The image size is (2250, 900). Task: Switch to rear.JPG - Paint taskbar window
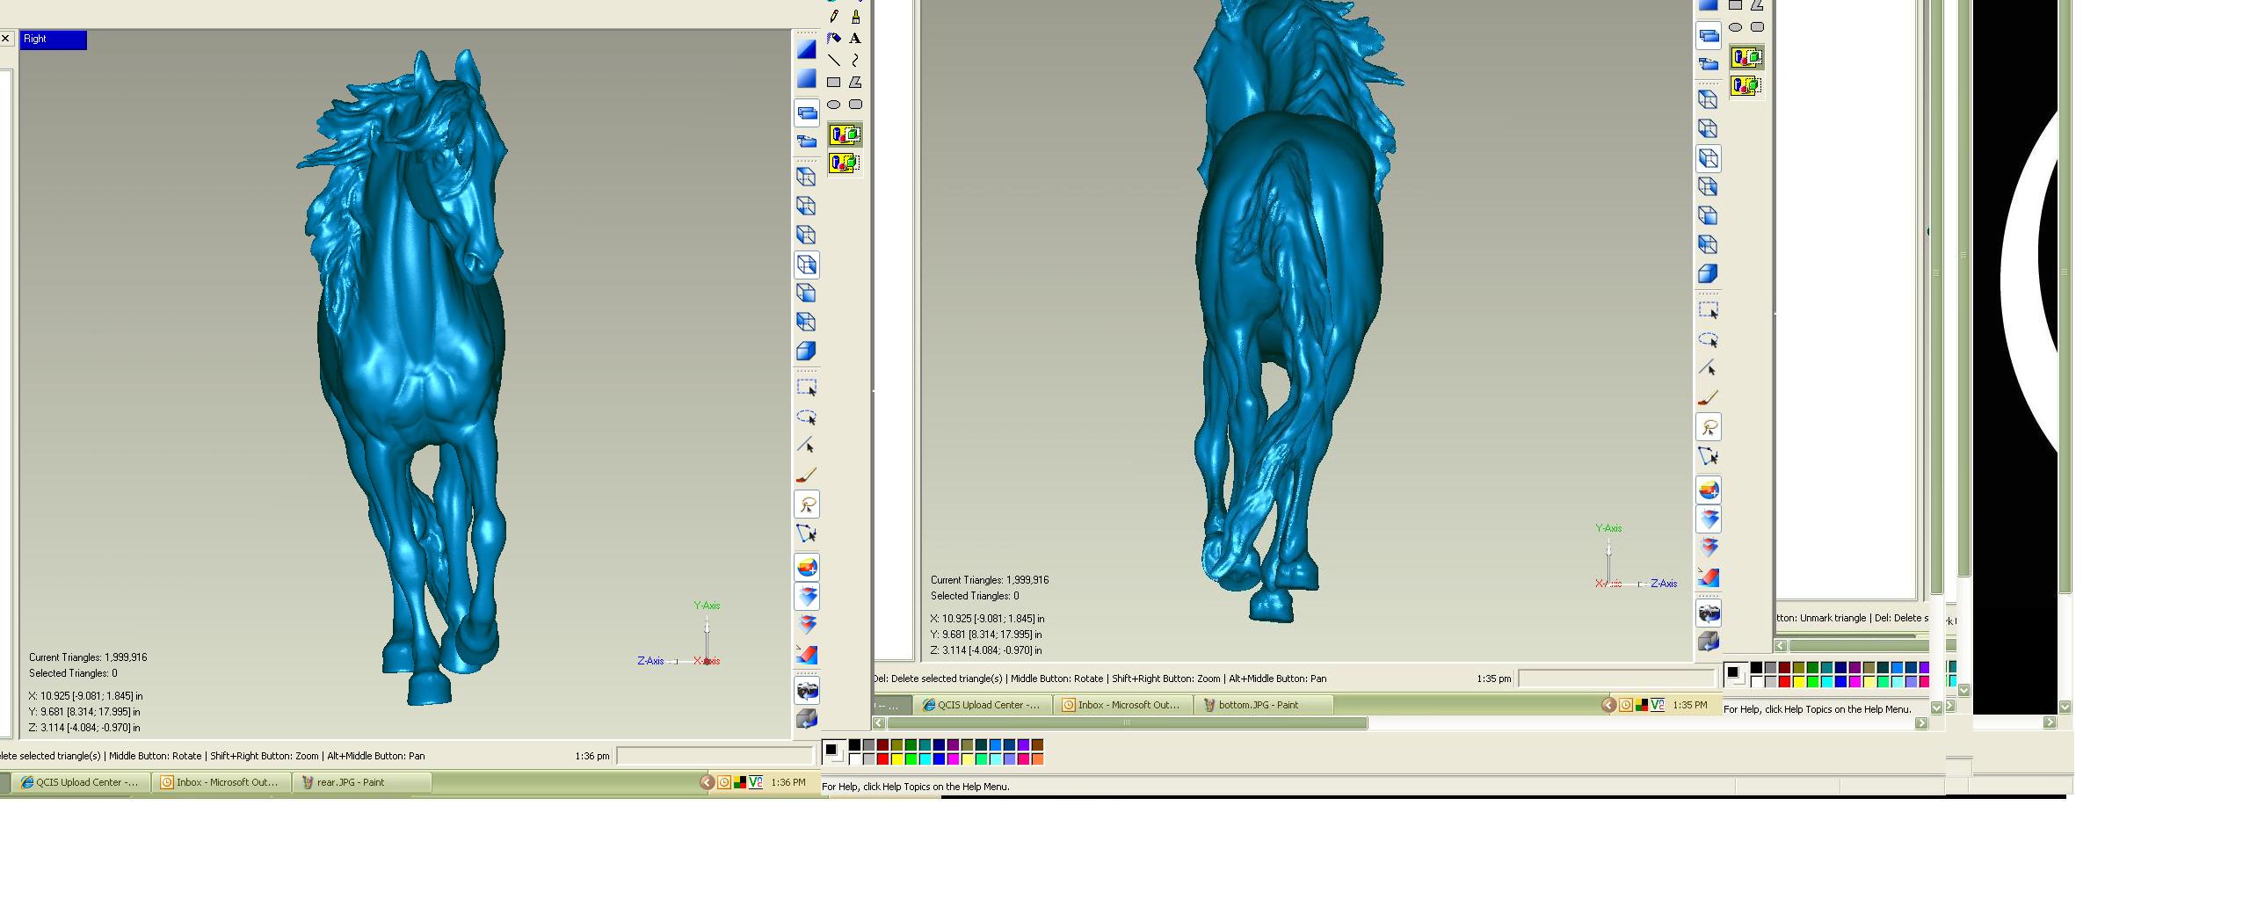pyautogui.click(x=361, y=782)
